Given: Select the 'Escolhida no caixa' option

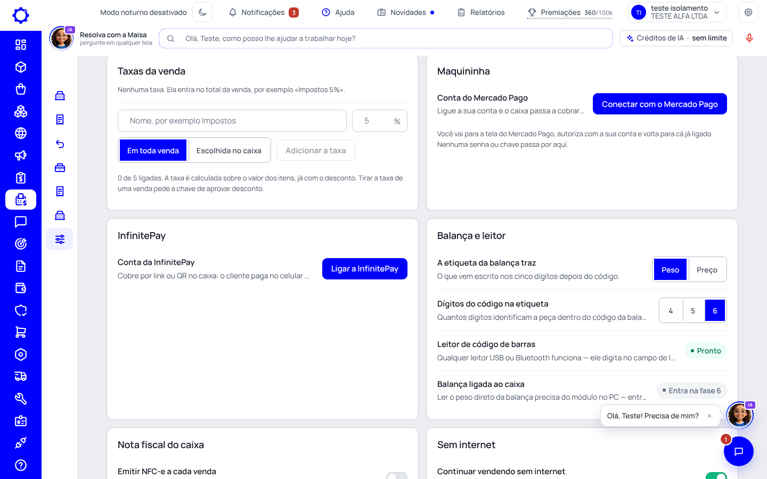Looking at the screenshot, I should tap(229, 151).
